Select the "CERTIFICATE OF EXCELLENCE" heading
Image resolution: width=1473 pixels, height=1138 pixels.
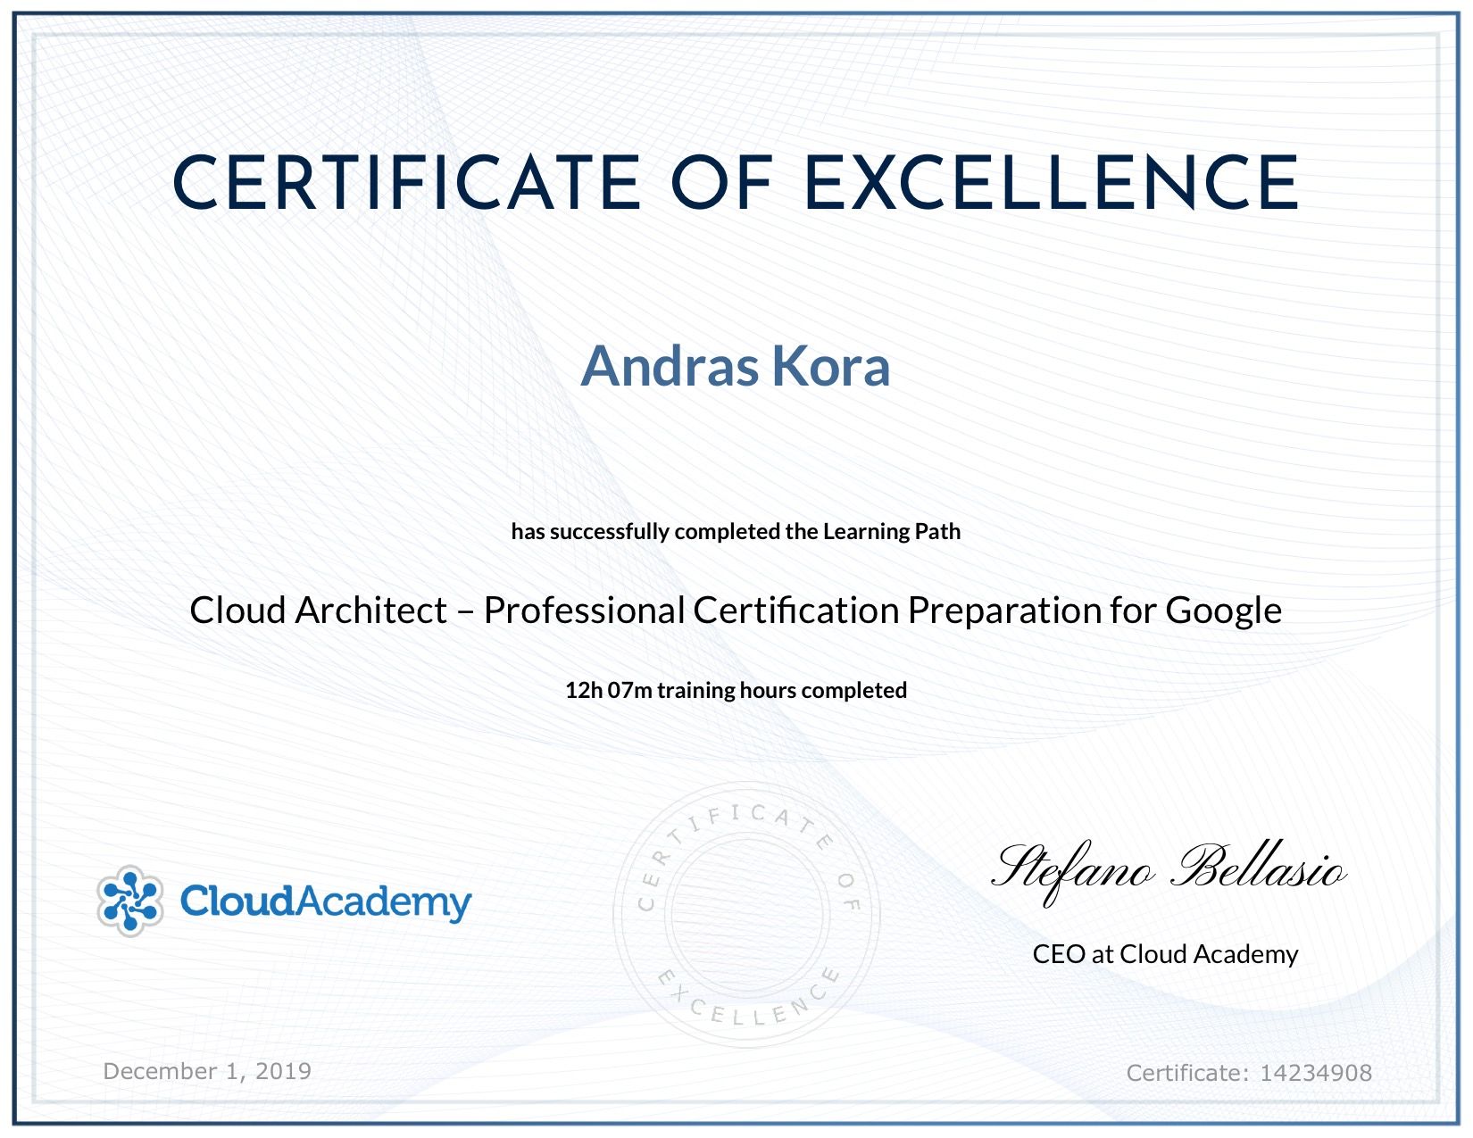(736, 183)
